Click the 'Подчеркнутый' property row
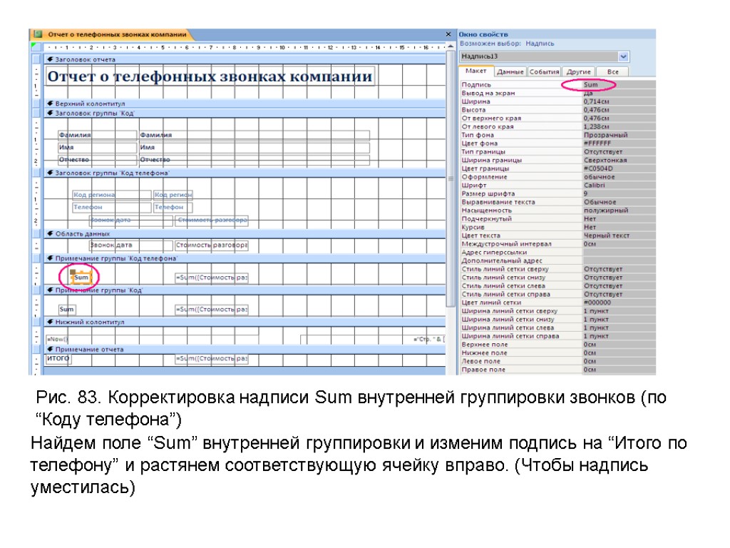730x548 pixels. [557, 218]
